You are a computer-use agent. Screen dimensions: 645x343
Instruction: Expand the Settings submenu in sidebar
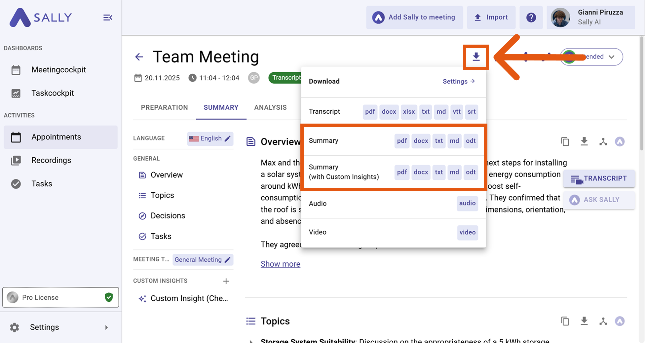click(x=106, y=327)
